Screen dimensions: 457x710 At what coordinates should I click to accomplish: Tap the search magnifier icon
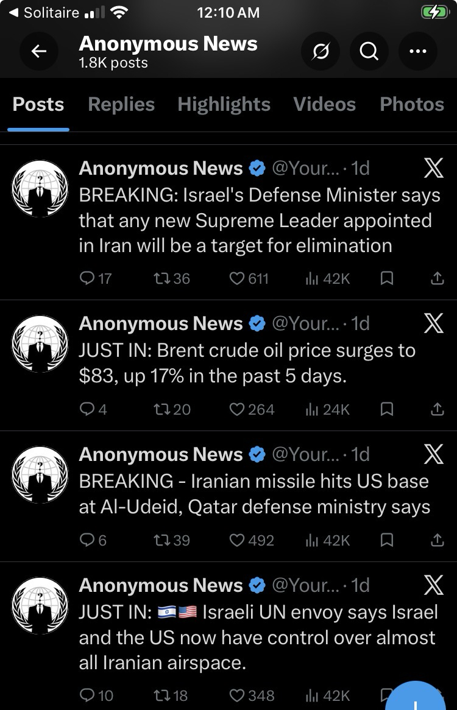pyautogui.click(x=369, y=52)
